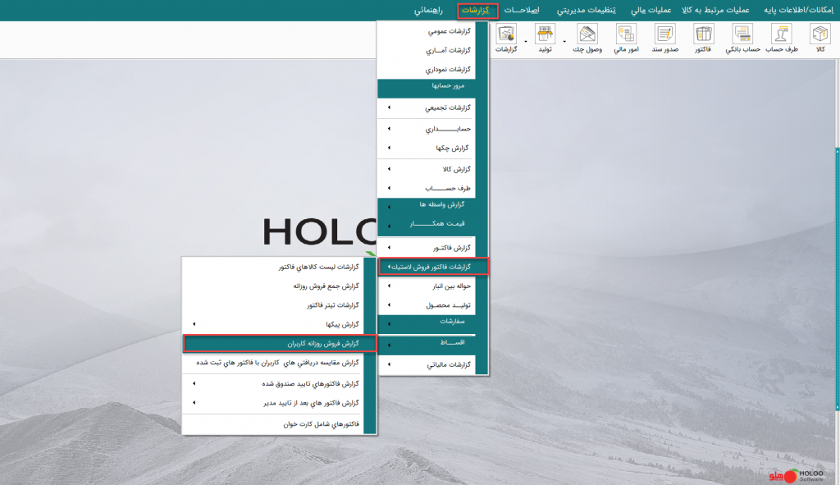840x485 pixels.
Task: Click the گزارشات menu bar item
Action: click(x=477, y=10)
